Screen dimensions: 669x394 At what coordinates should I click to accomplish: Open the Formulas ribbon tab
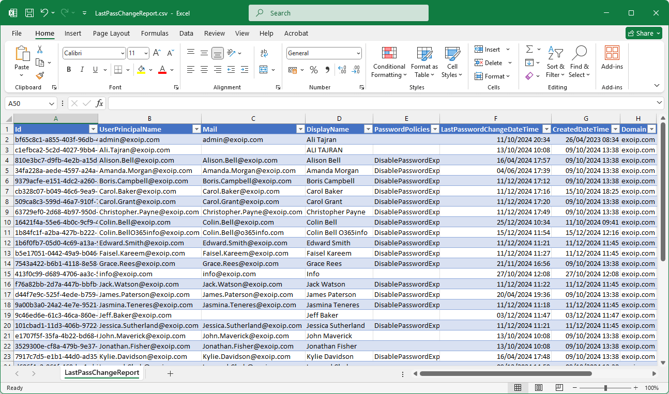pos(155,33)
